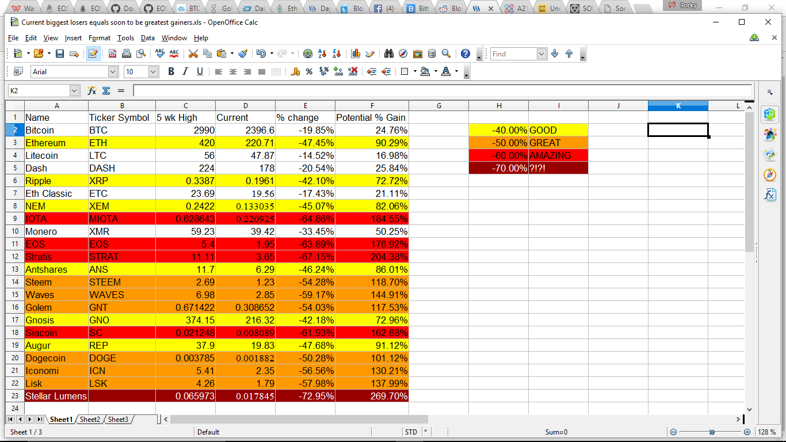Toggle bold formatting

tap(171, 72)
